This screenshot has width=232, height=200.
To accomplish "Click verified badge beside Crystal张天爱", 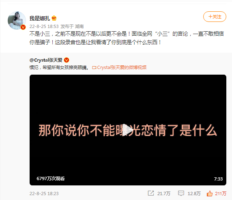I will (x=67, y=60).
